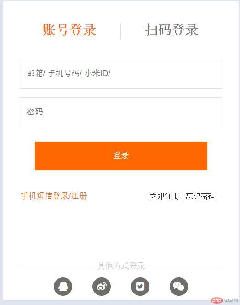Click the 其他方式登录 label
This screenshot has width=240, height=305.
click(x=121, y=266)
